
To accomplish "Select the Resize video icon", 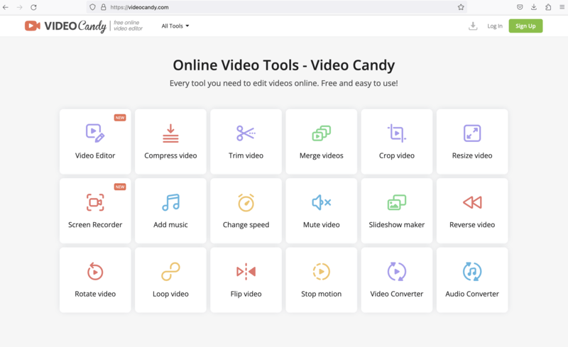I will coord(472,133).
